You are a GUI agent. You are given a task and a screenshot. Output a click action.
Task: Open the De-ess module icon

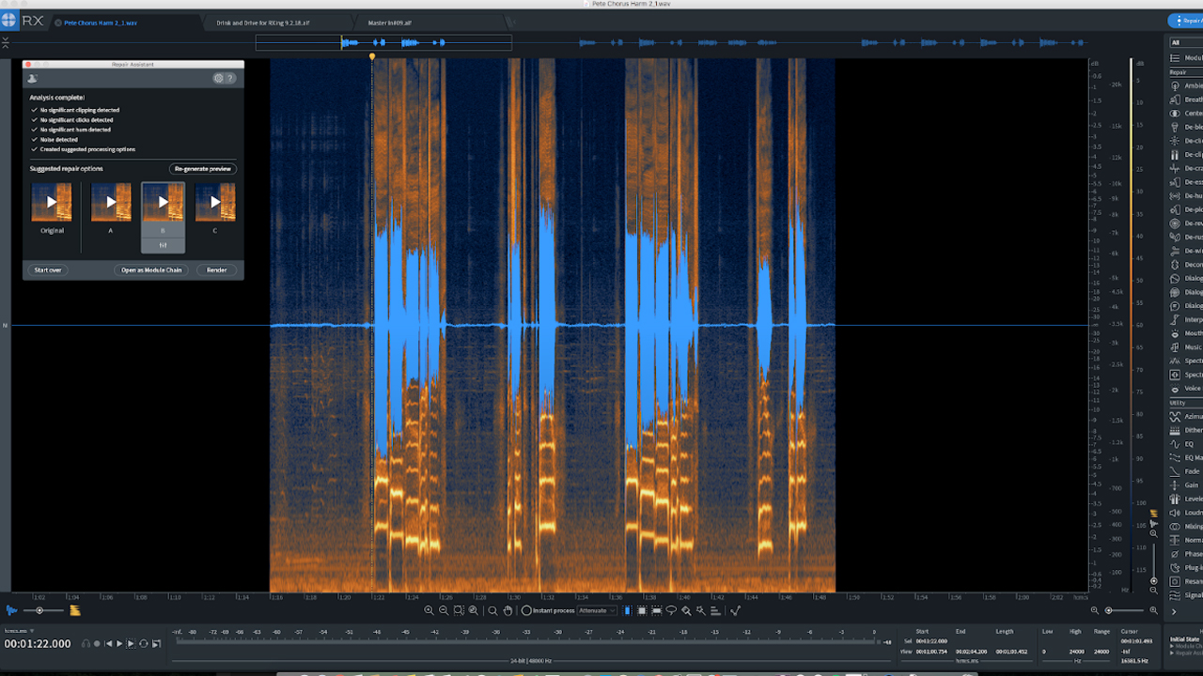(x=1175, y=182)
